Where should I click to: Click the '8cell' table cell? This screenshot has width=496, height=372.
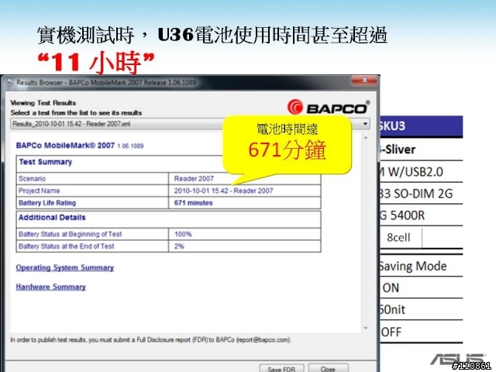pyautogui.click(x=398, y=237)
